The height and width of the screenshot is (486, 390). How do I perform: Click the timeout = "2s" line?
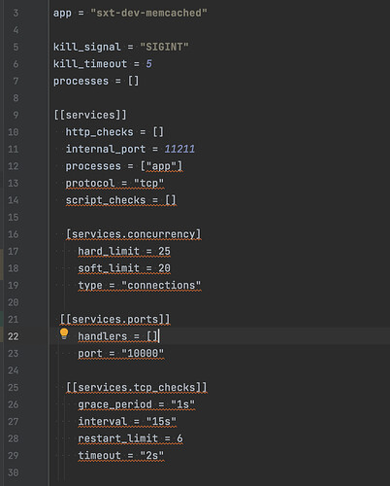(121, 456)
